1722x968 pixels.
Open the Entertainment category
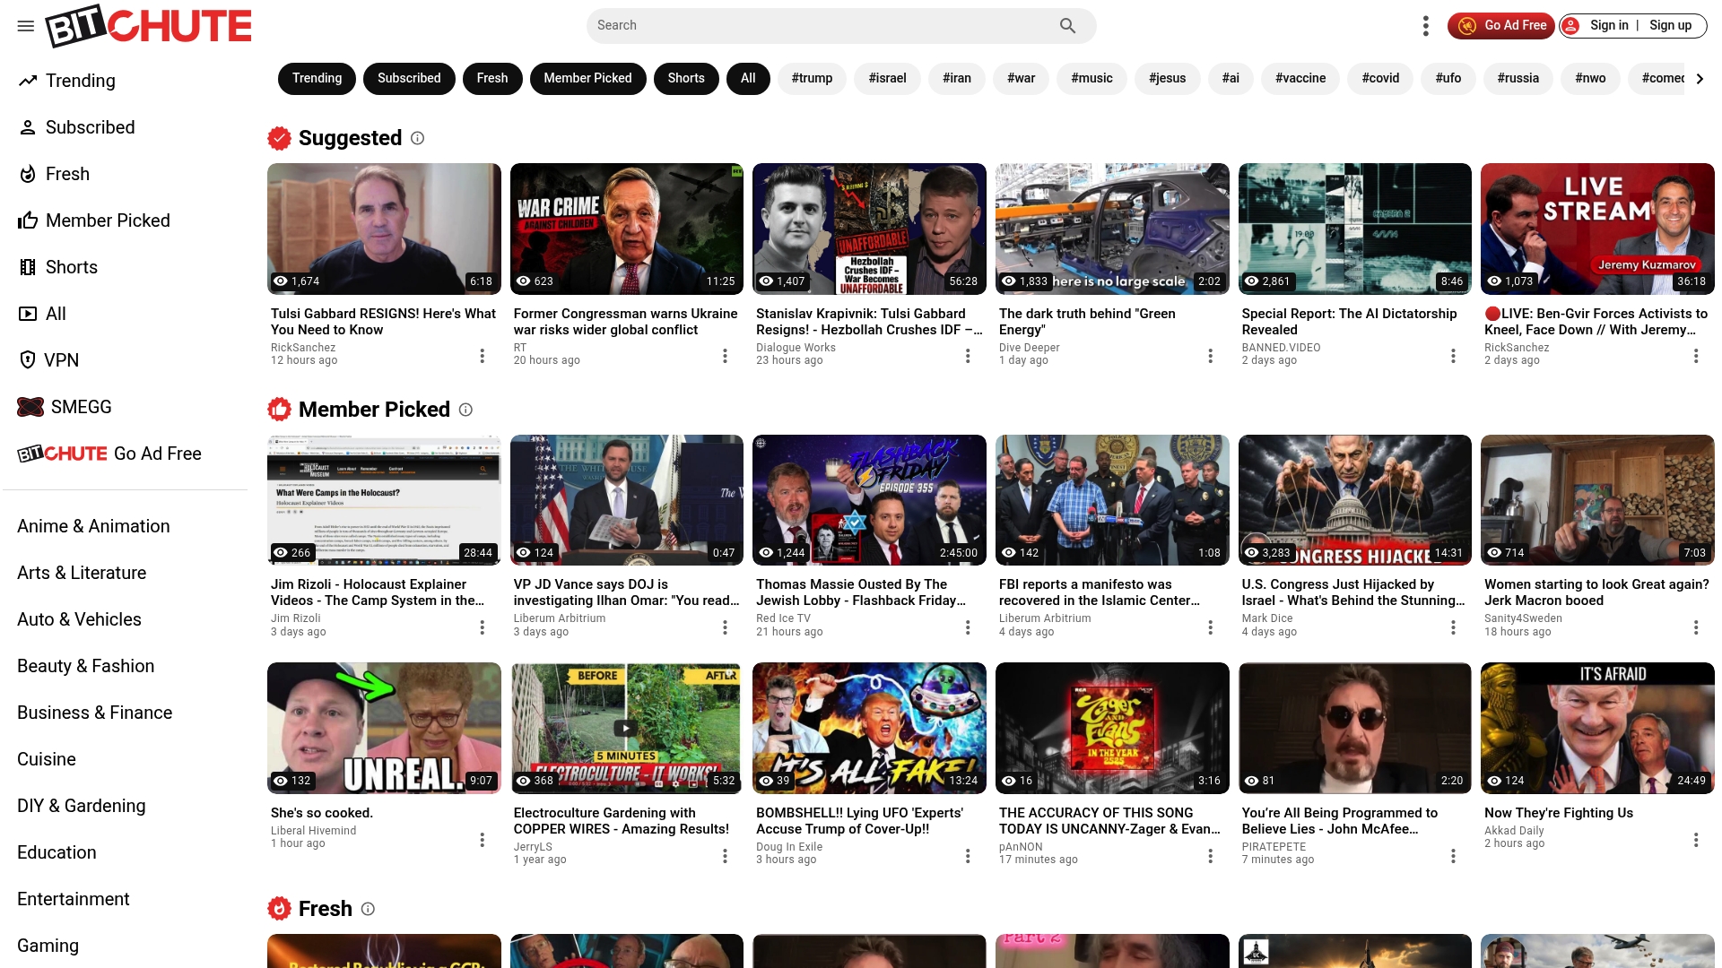coord(74,899)
